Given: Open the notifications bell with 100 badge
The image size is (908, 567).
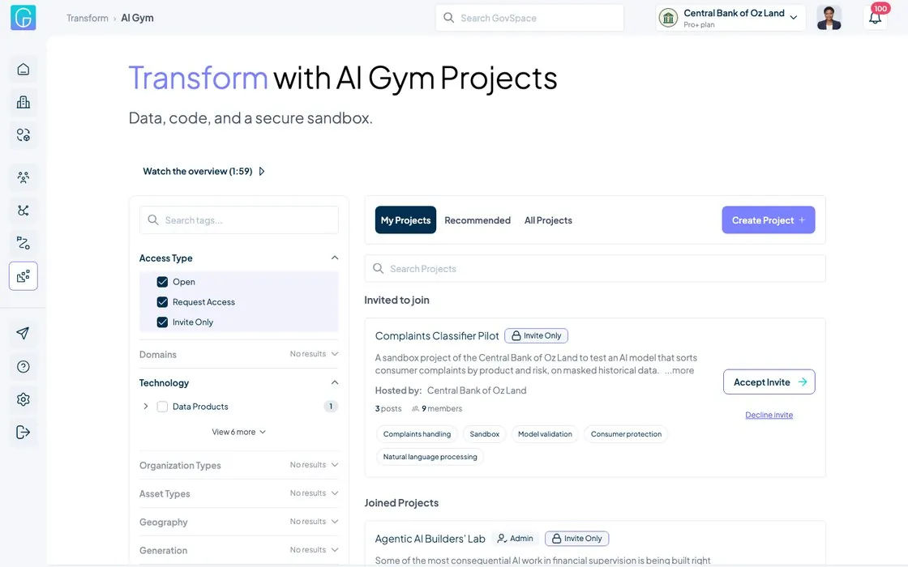Looking at the screenshot, I should click(875, 18).
